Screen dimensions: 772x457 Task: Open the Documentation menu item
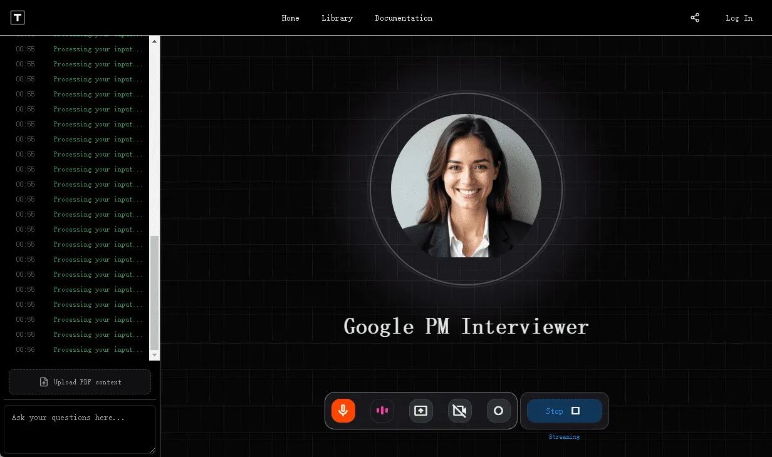pos(404,18)
